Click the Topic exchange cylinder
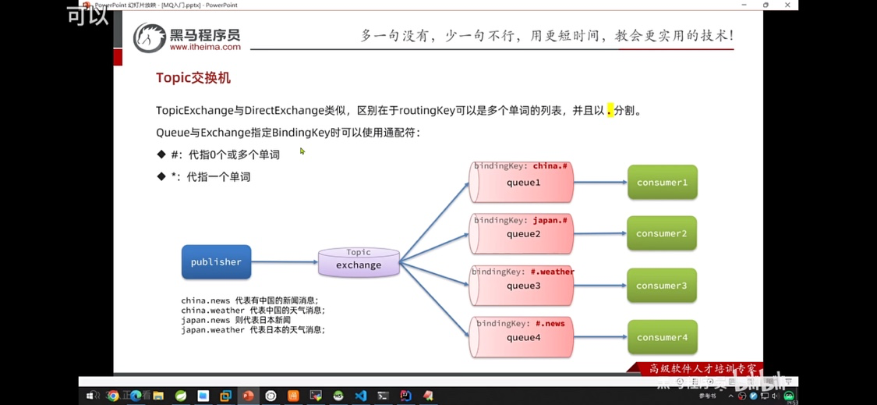877x405 pixels. pyautogui.click(x=359, y=262)
